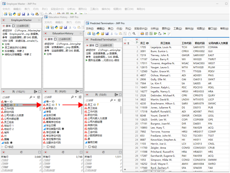Switch to 过滤器视图 tab in Employee Master panel
The image size is (230, 173).
pos(23,26)
